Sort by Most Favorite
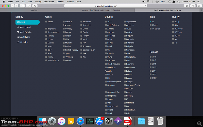Screen dimensions: 203x127 24,32
